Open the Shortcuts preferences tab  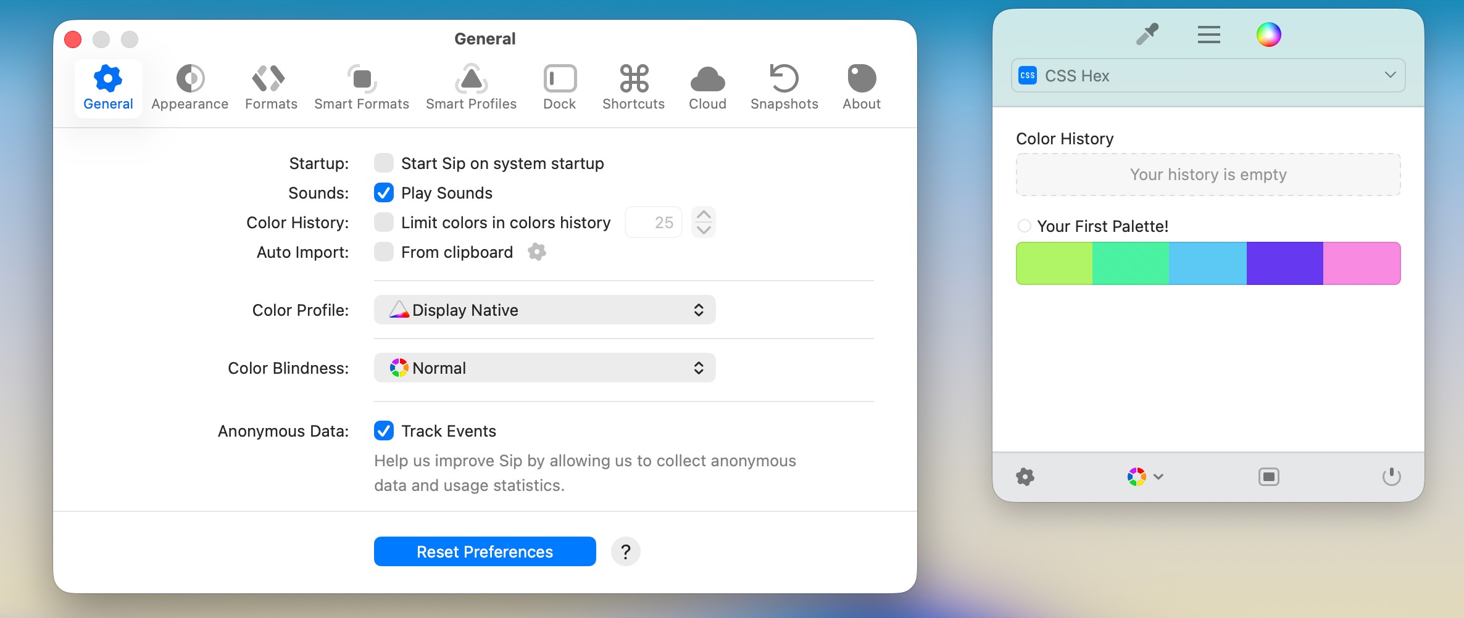[633, 88]
